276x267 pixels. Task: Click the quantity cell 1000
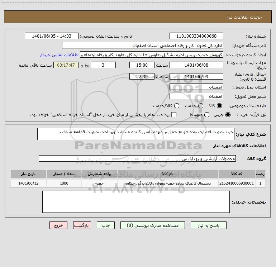(x=64, y=183)
